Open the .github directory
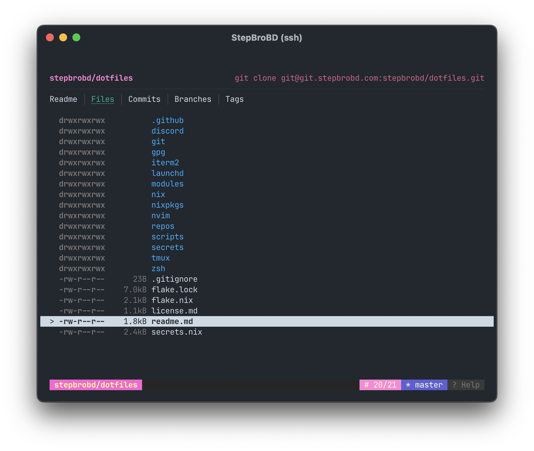 [x=168, y=120]
